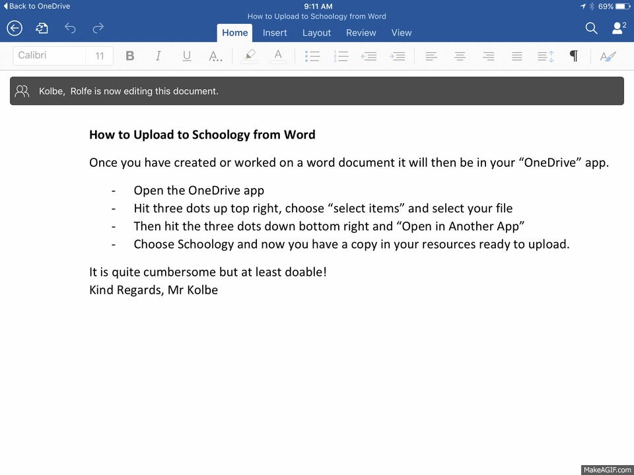The image size is (634, 475).
Task: Switch to the Insert tab
Action: coord(275,33)
